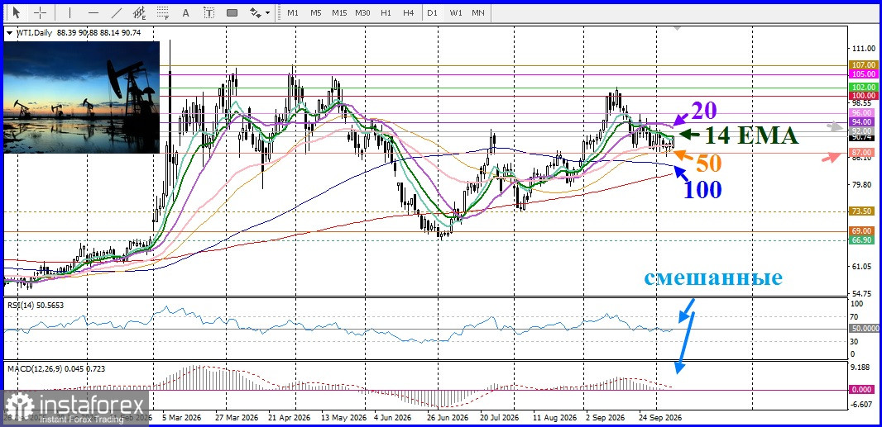Expand the WTI,Daily chart header triangle
The height and width of the screenshot is (427, 882).
coord(9,33)
